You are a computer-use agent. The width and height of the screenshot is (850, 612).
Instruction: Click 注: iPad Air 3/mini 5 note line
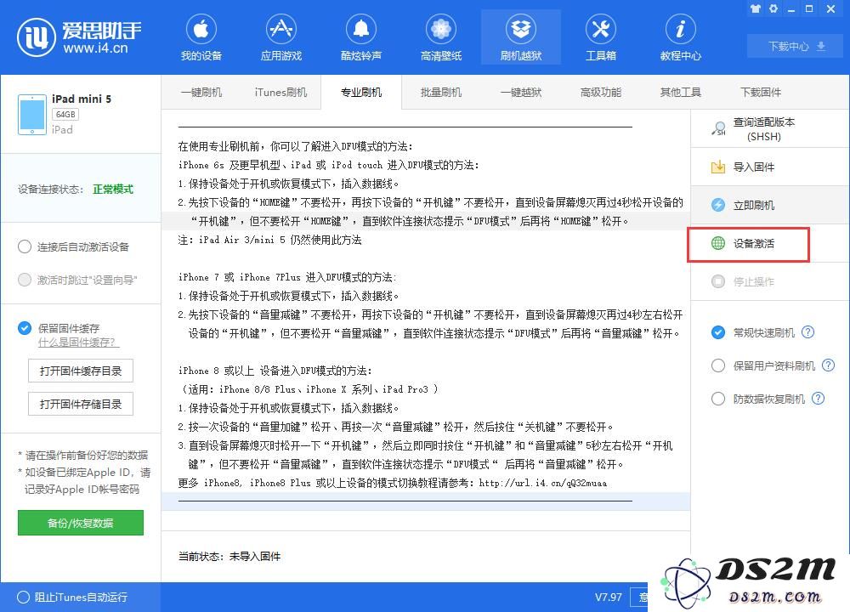pos(269,240)
